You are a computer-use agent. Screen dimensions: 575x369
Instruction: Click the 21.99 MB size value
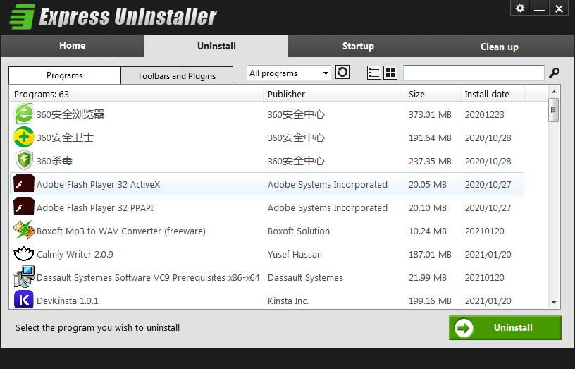[428, 277]
